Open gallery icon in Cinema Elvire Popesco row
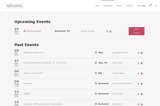 click(142, 84)
